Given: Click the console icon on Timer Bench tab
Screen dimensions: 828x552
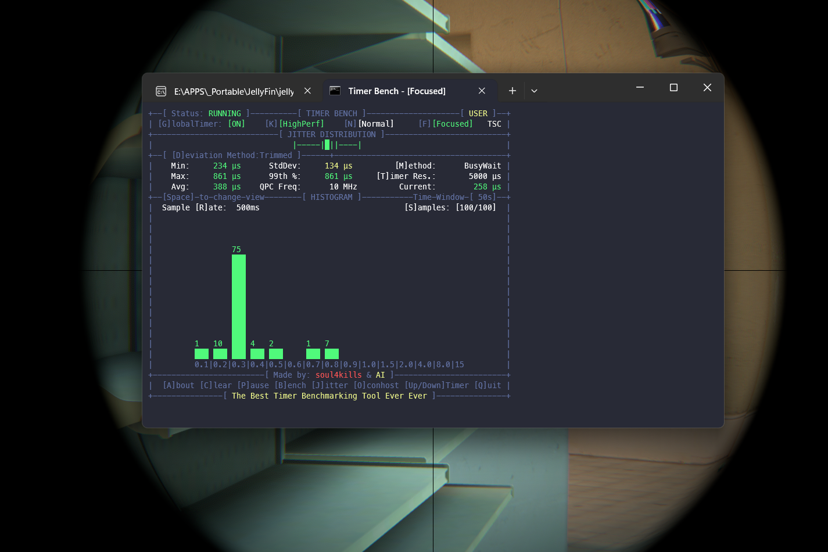Looking at the screenshot, I should click(335, 91).
